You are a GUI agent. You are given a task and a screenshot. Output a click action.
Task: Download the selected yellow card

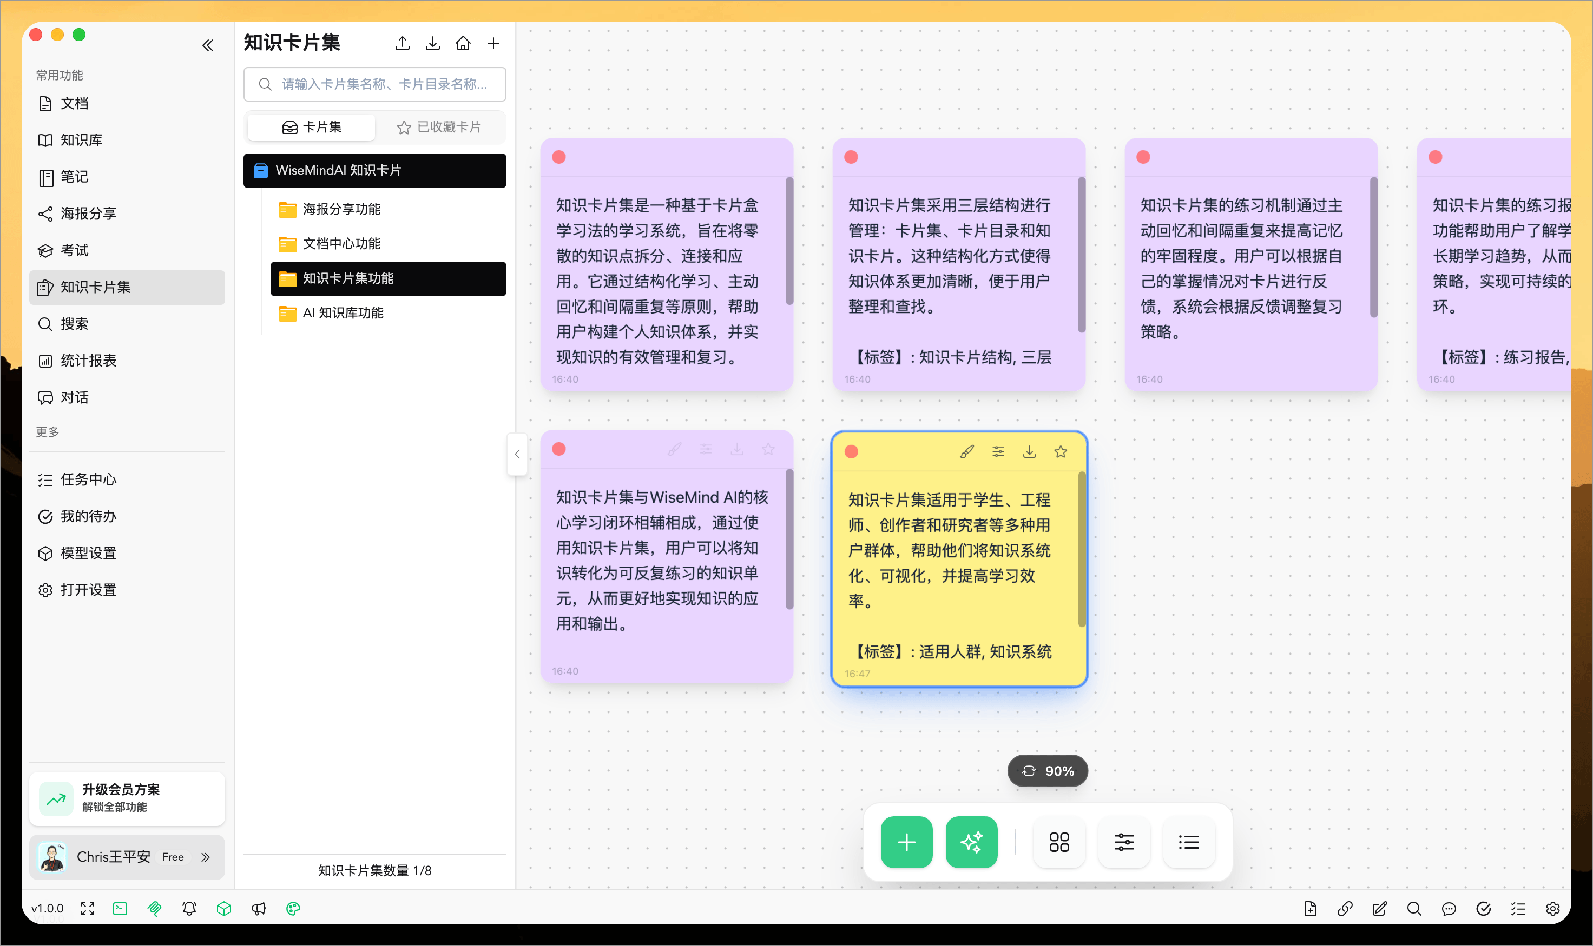(x=1029, y=451)
